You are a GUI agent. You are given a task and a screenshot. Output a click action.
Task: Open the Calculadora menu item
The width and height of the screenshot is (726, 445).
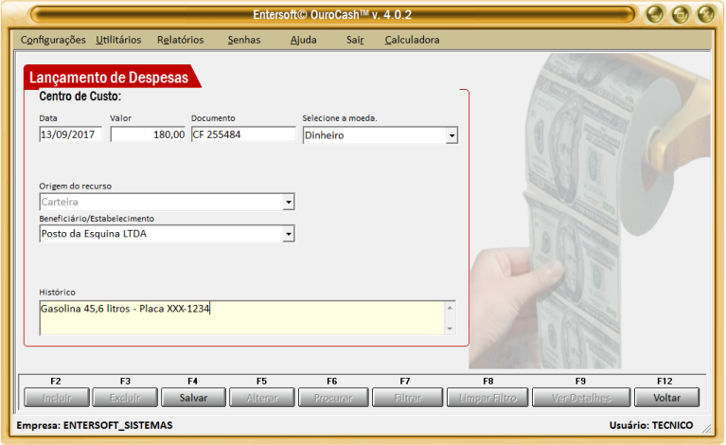[x=412, y=40]
